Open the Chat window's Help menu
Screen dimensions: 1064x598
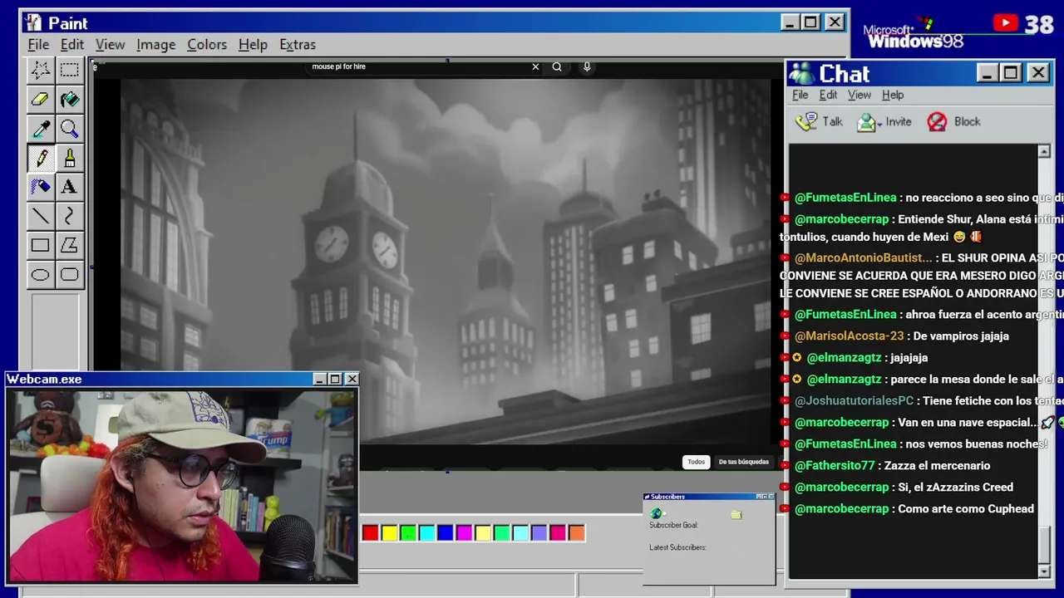893,95
